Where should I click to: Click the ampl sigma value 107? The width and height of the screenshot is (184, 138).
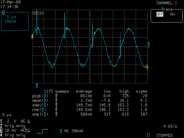pyautogui.click(x=144, y=114)
